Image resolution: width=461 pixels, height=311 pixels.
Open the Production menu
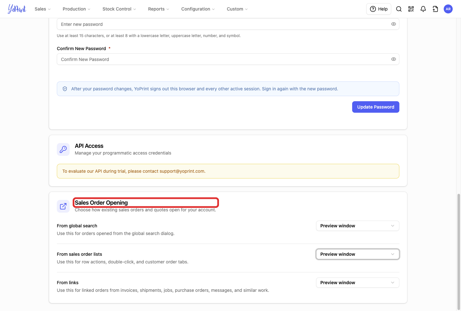(77, 9)
